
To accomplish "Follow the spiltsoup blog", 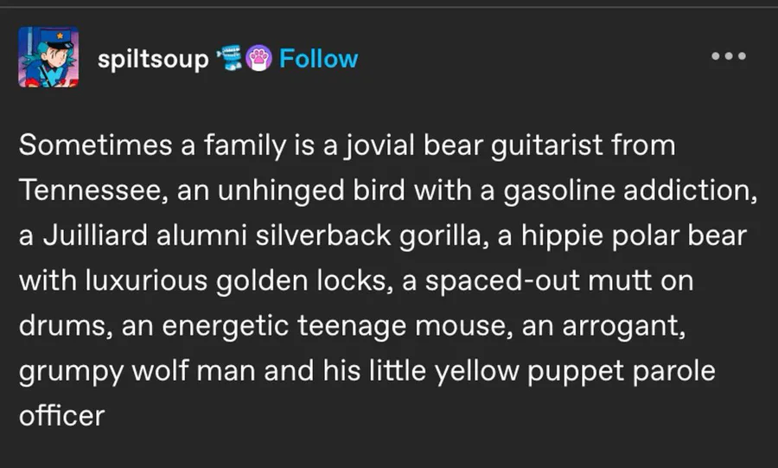I will pos(318,59).
